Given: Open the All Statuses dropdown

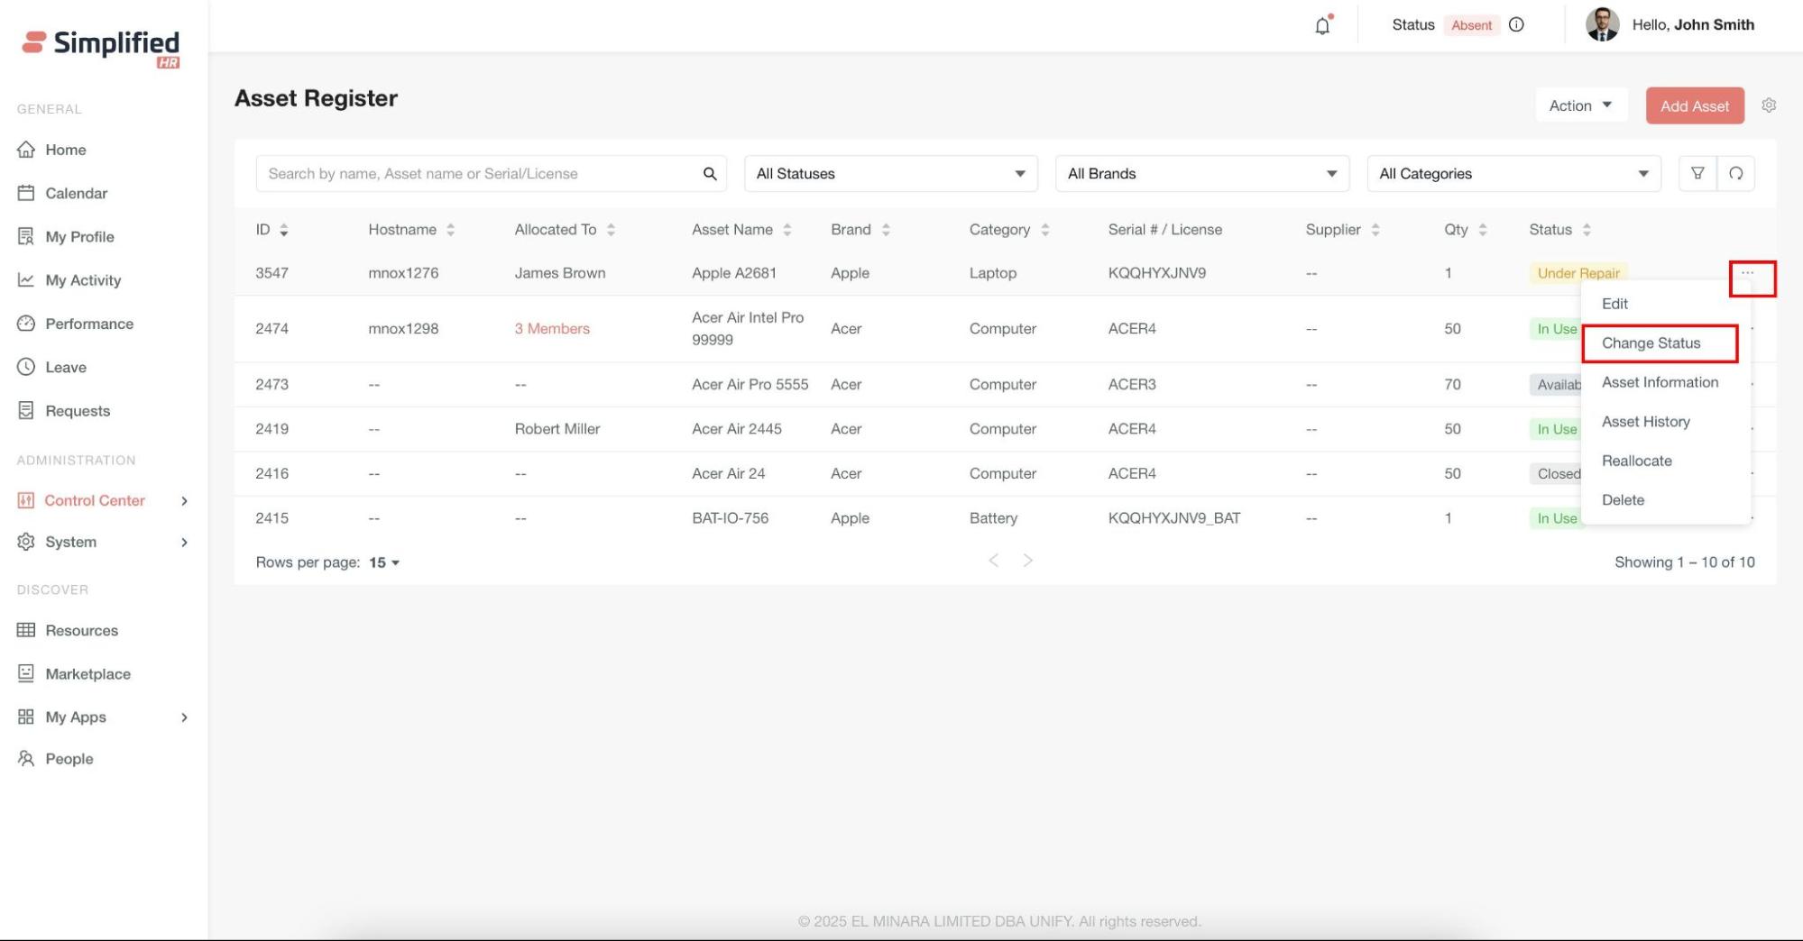Looking at the screenshot, I should pyautogui.click(x=889, y=174).
